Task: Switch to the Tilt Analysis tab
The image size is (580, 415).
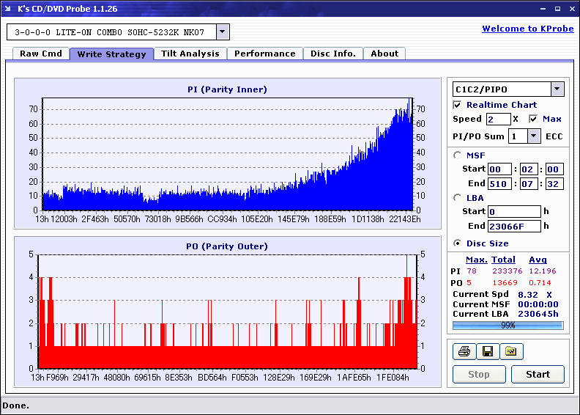Action: tap(190, 54)
